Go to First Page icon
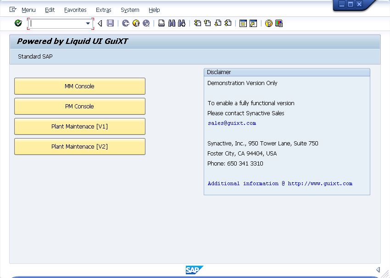The height and width of the screenshot is (278, 390). (x=197, y=23)
